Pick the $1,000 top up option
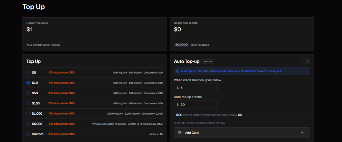The width and height of the screenshot is (342, 142). tap(28, 114)
